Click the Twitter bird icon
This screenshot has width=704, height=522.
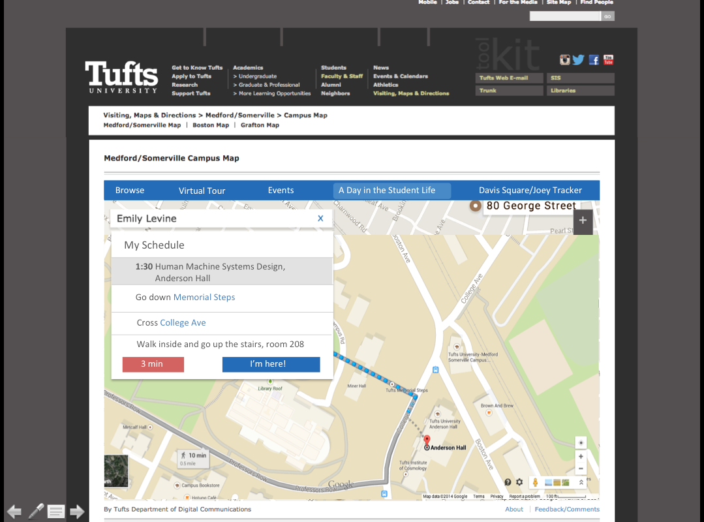pos(579,60)
